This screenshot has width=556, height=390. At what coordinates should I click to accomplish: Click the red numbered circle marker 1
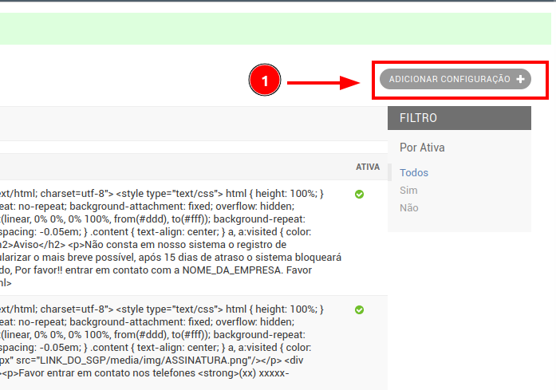coord(264,81)
